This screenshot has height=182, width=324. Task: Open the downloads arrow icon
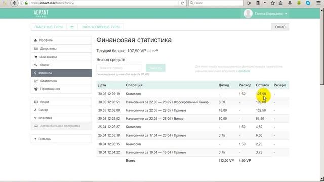(290, 3)
